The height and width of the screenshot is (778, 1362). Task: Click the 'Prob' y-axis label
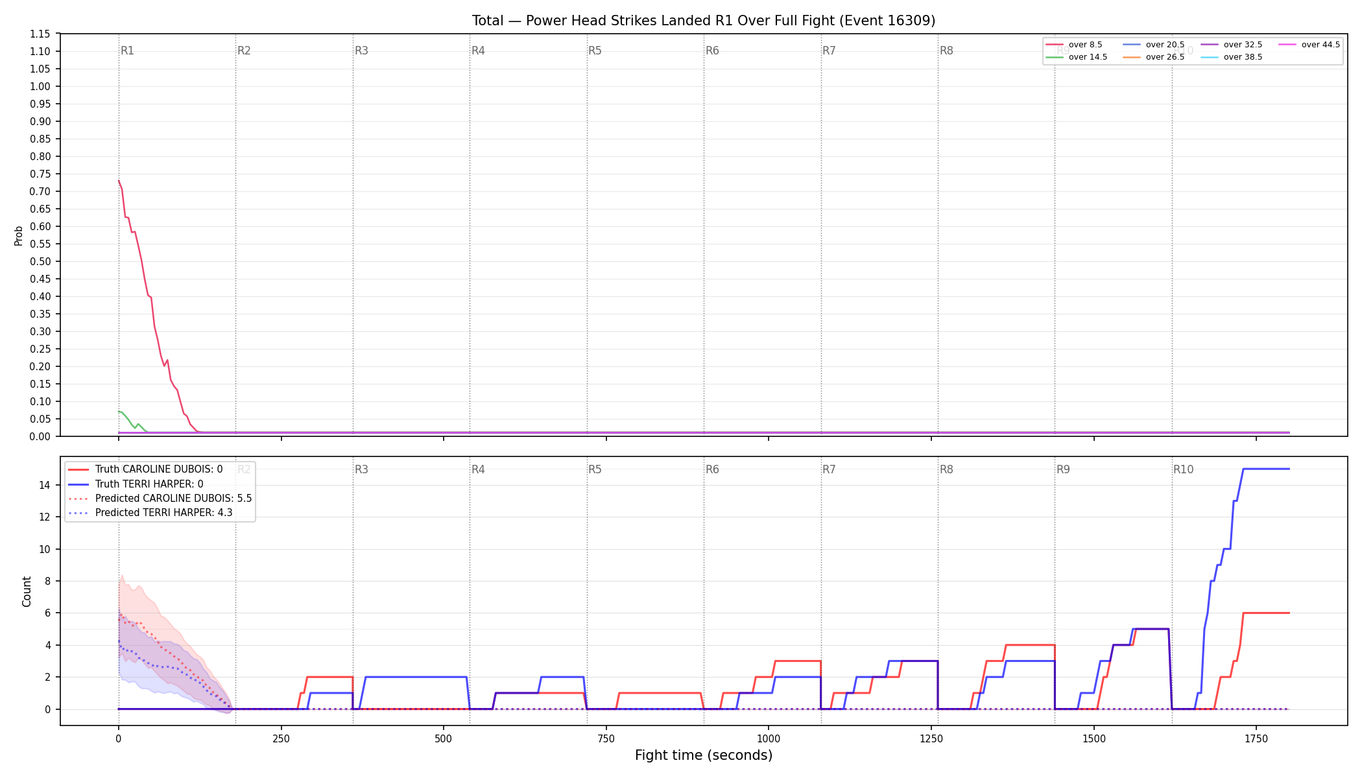[19, 235]
